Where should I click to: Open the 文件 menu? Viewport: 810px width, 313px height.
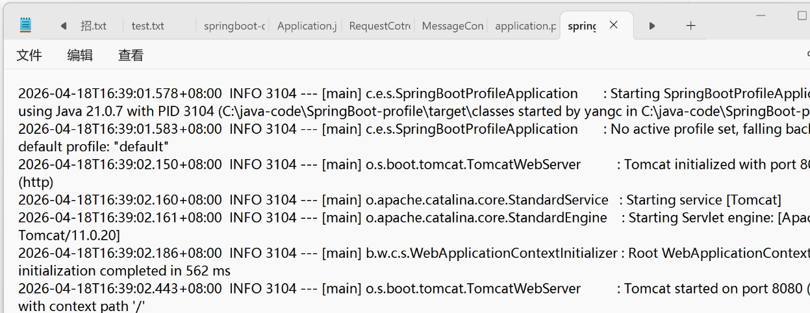click(29, 56)
